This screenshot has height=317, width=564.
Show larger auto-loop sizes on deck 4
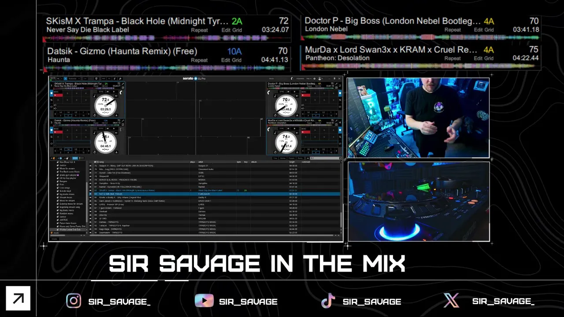click(x=336, y=151)
